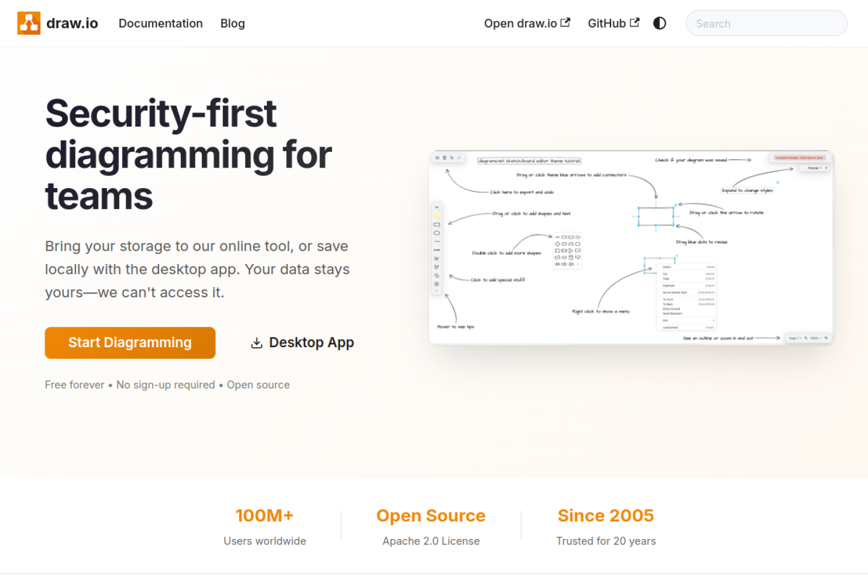The height and width of the screenshot is (586, 868).
Task: Click the Desktop App download link
Action: point(303,343)
